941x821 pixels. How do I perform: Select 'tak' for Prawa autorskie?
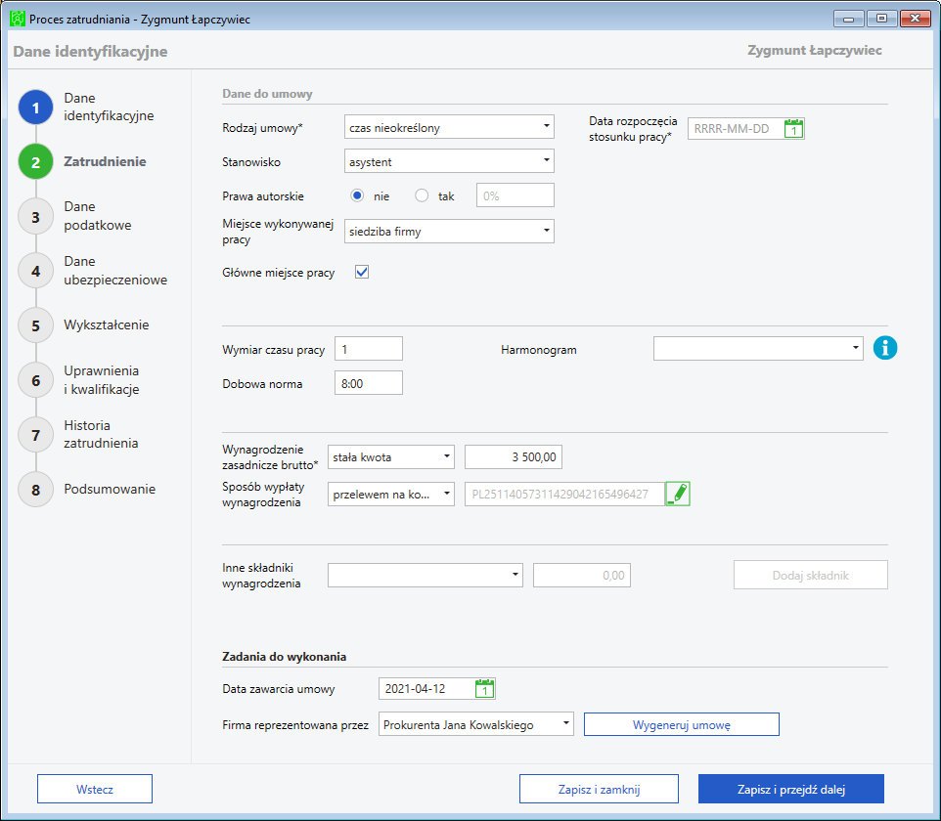pyautogui.click(x=423, y=195)
